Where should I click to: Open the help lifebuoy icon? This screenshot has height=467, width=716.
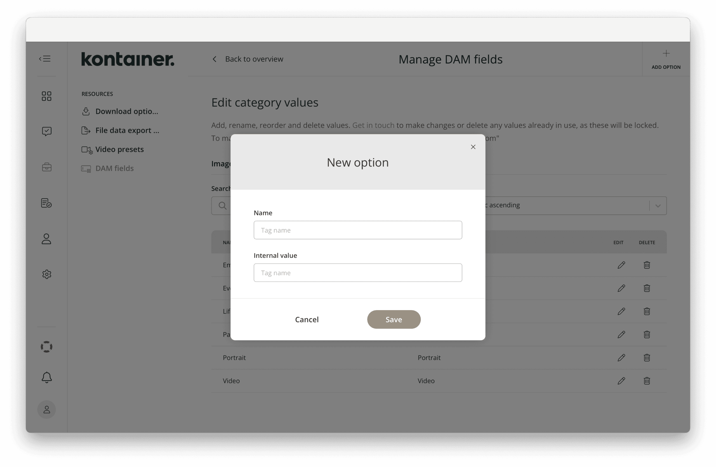(x=47, y=346)
